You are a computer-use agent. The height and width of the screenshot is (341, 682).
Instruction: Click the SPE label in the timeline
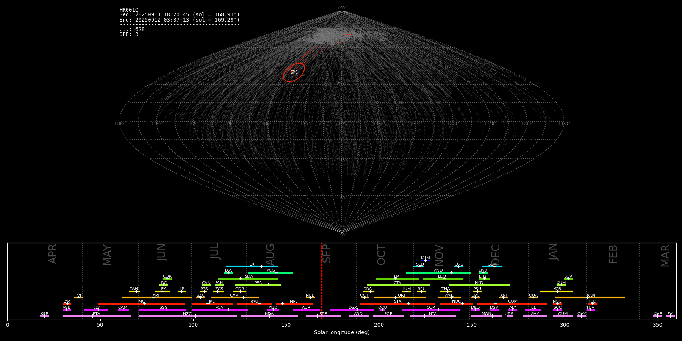(x=323, y=314)
